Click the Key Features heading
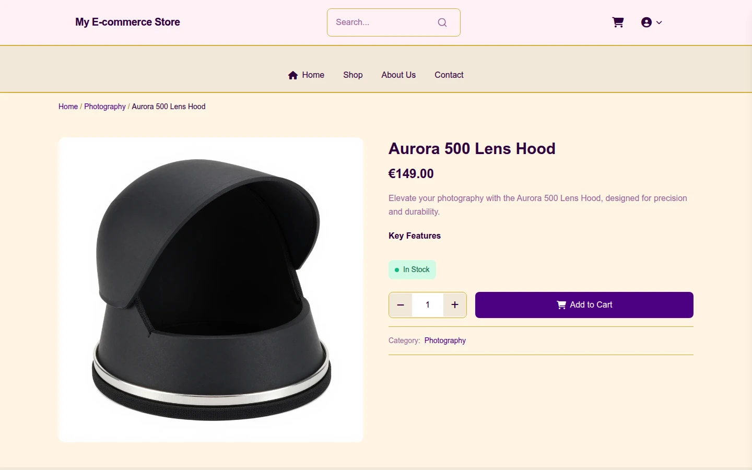752x470 pixels. point(415,236)
